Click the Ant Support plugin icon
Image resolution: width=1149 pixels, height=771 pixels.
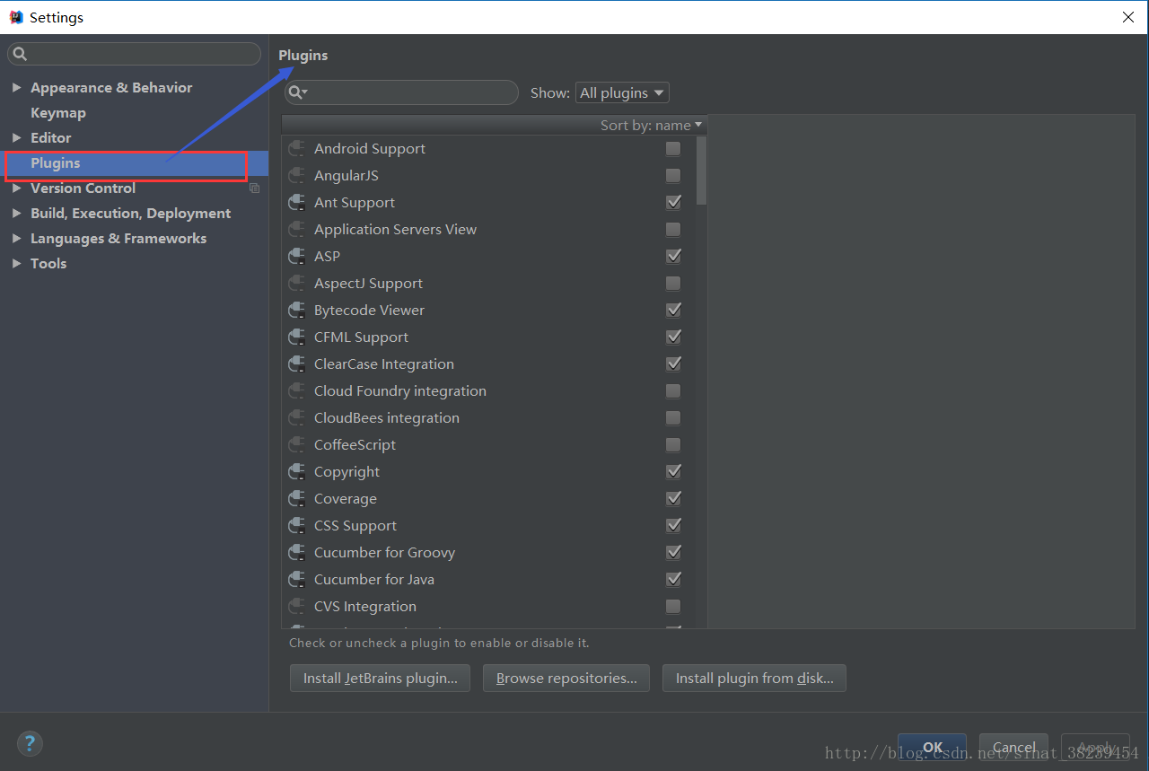(296, 203)
